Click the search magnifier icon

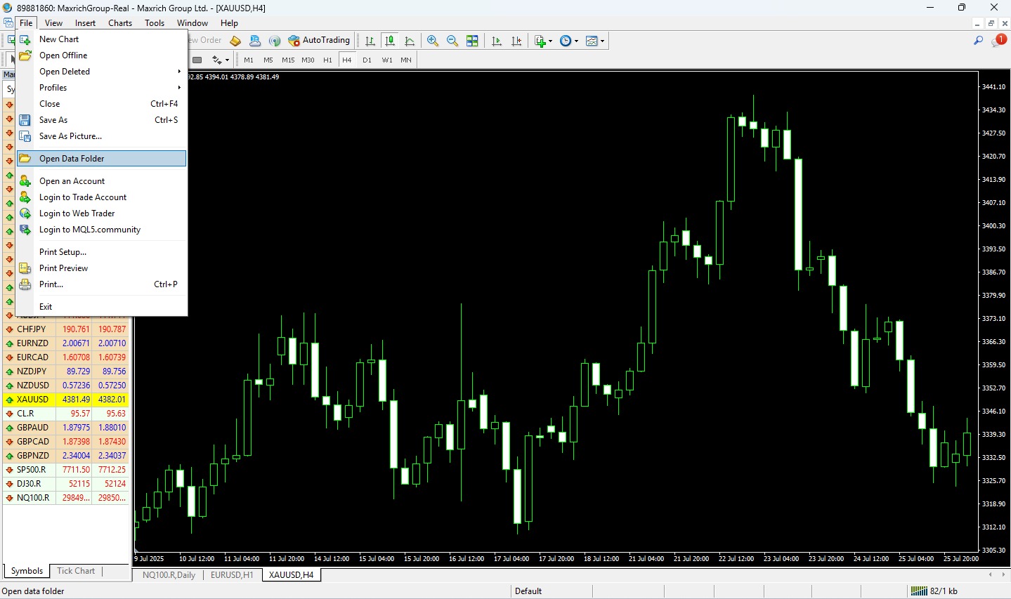[978, 41]
